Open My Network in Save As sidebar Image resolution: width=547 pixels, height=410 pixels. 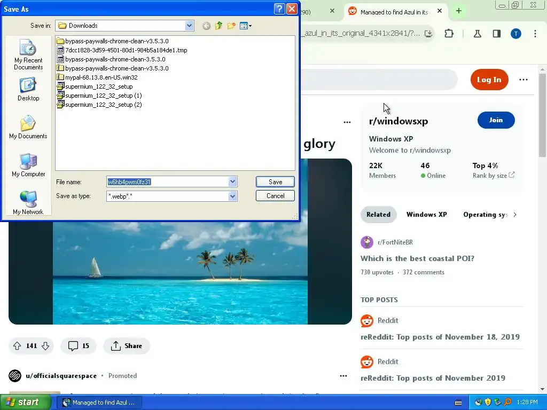pos(28,202)
